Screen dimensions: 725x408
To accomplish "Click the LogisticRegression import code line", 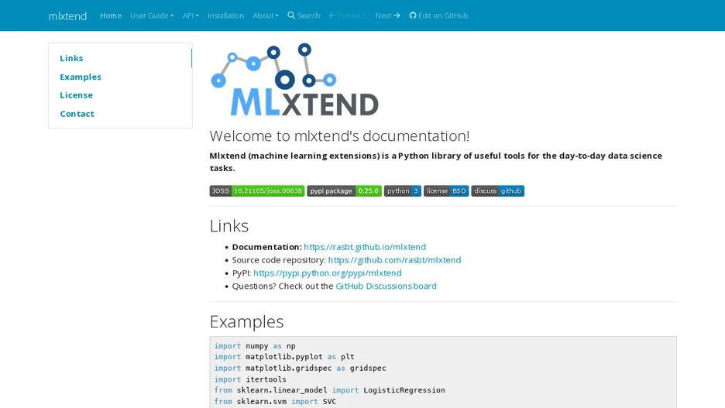I will [x=330, y=390].
